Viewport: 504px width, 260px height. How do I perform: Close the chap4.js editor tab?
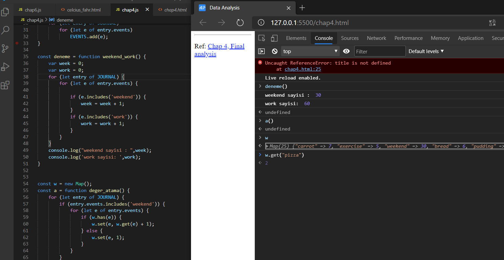coord(147,10)
